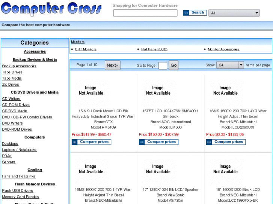Open Desktops link
273x204 pixels.
(10, 144)
